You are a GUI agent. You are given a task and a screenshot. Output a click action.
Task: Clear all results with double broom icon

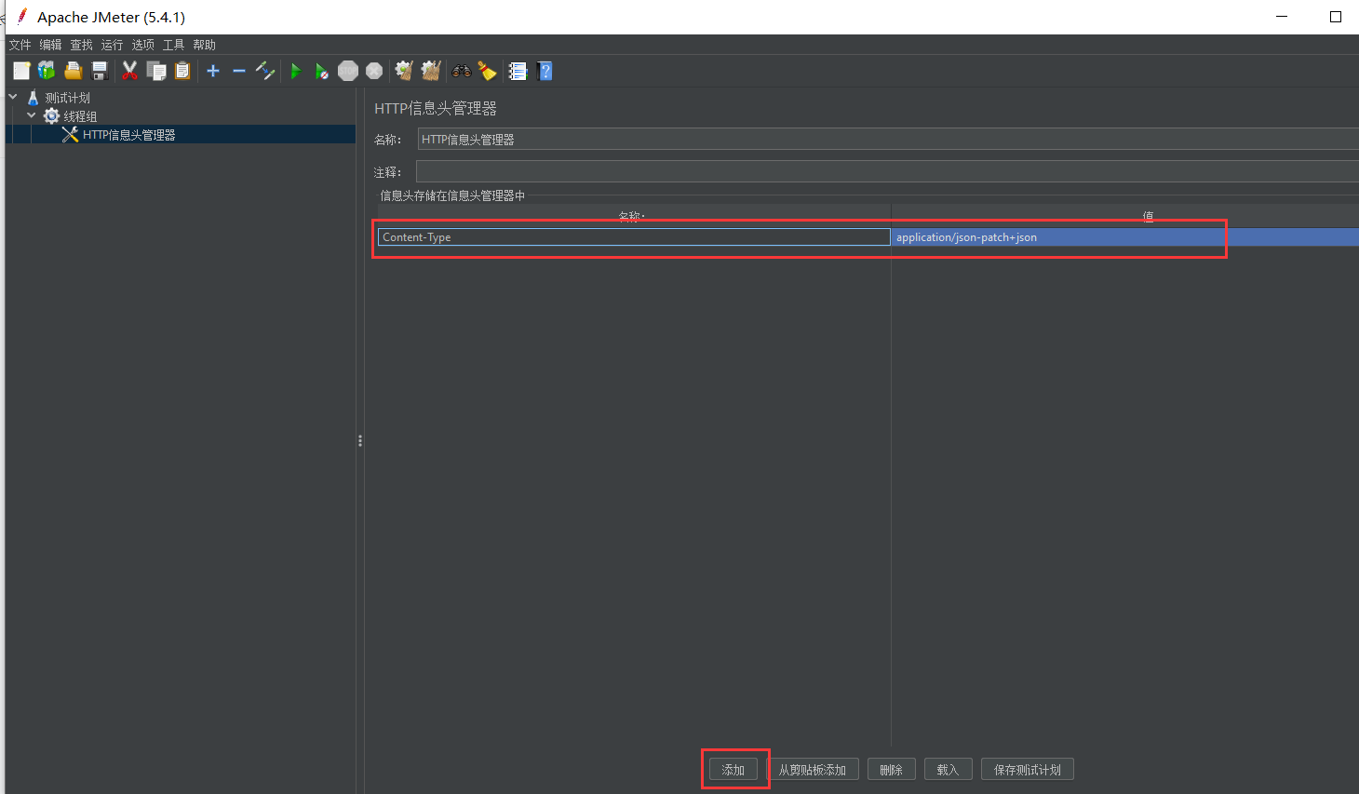coord(430,71)
